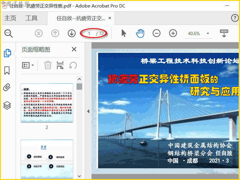The width and height of the screenshot is (240, 180).
Task: Collapse the navigation pane arrow
Action: pyautogui.click(x=88, y=111)
